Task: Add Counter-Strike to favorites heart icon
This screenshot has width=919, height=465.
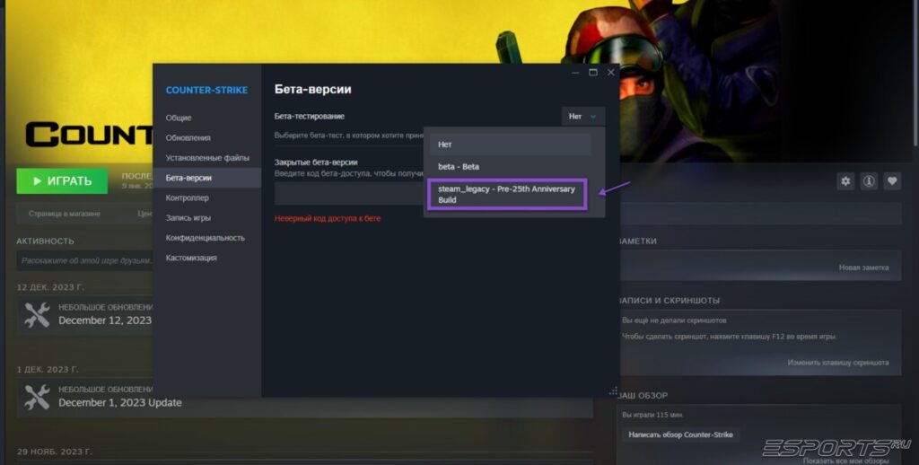Action: point(892,181)
